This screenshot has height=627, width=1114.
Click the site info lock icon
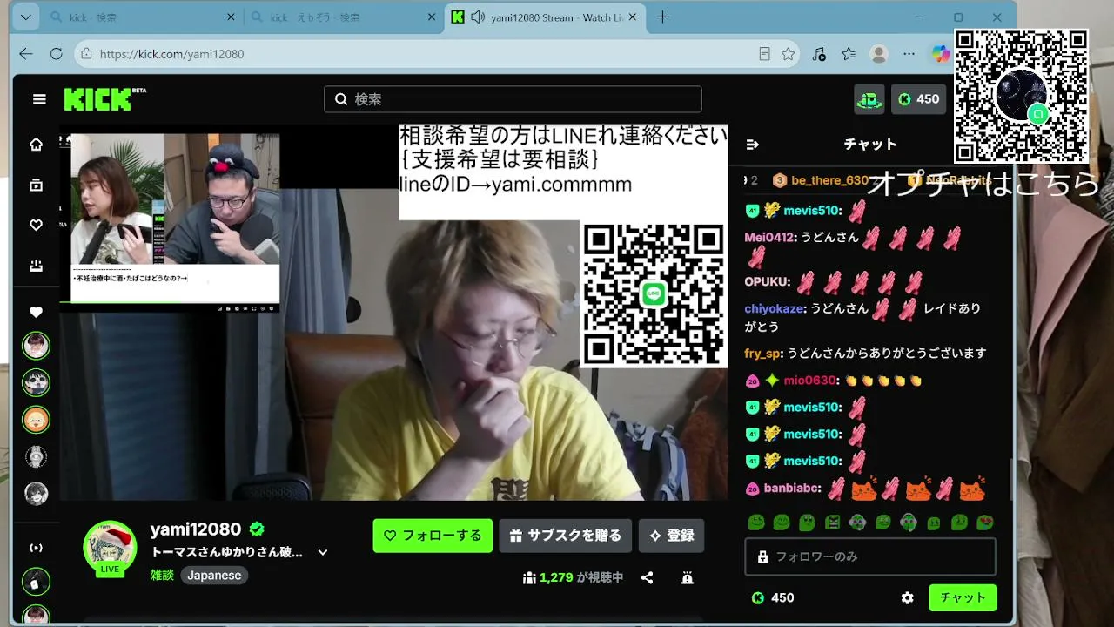[86, 54]
